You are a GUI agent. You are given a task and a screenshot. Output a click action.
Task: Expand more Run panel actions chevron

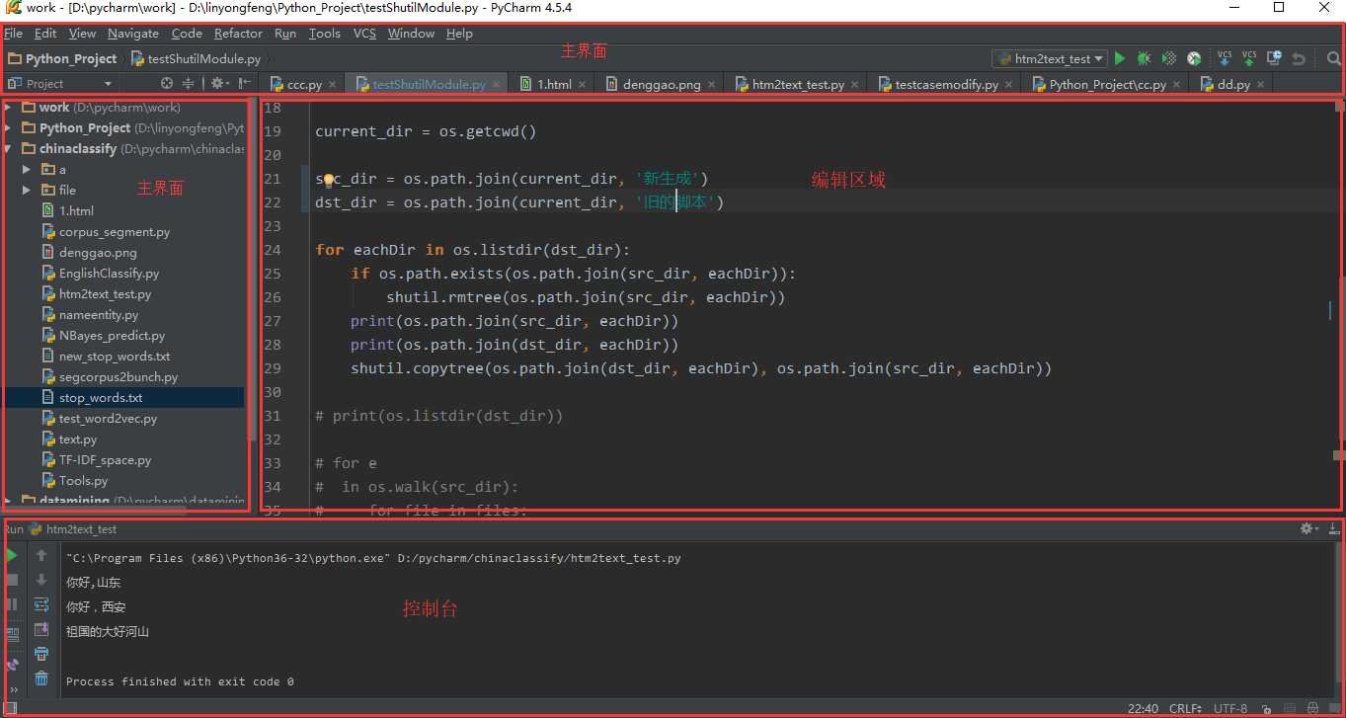click(13, 689)
